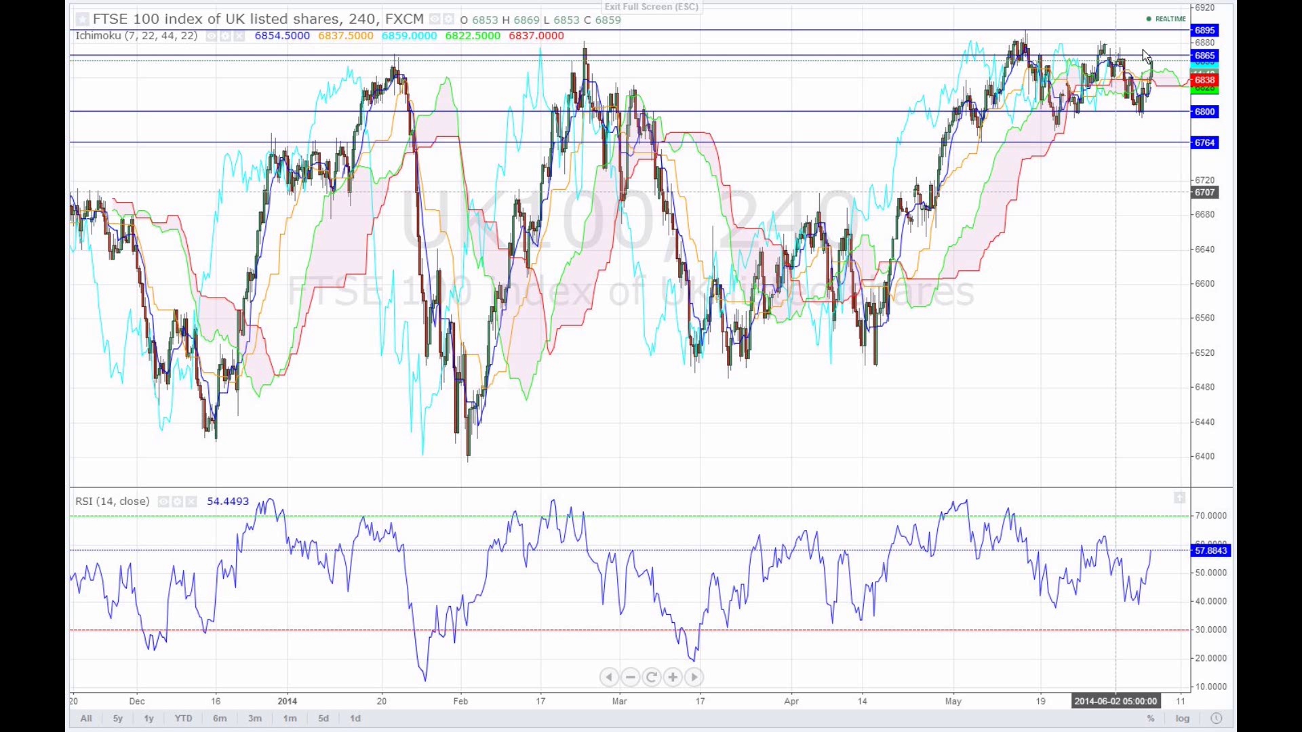Image resolution: width=1302 pixels, height=732 pixels.
Task: Zoom out chart with minus button
Action: point(630,677)
